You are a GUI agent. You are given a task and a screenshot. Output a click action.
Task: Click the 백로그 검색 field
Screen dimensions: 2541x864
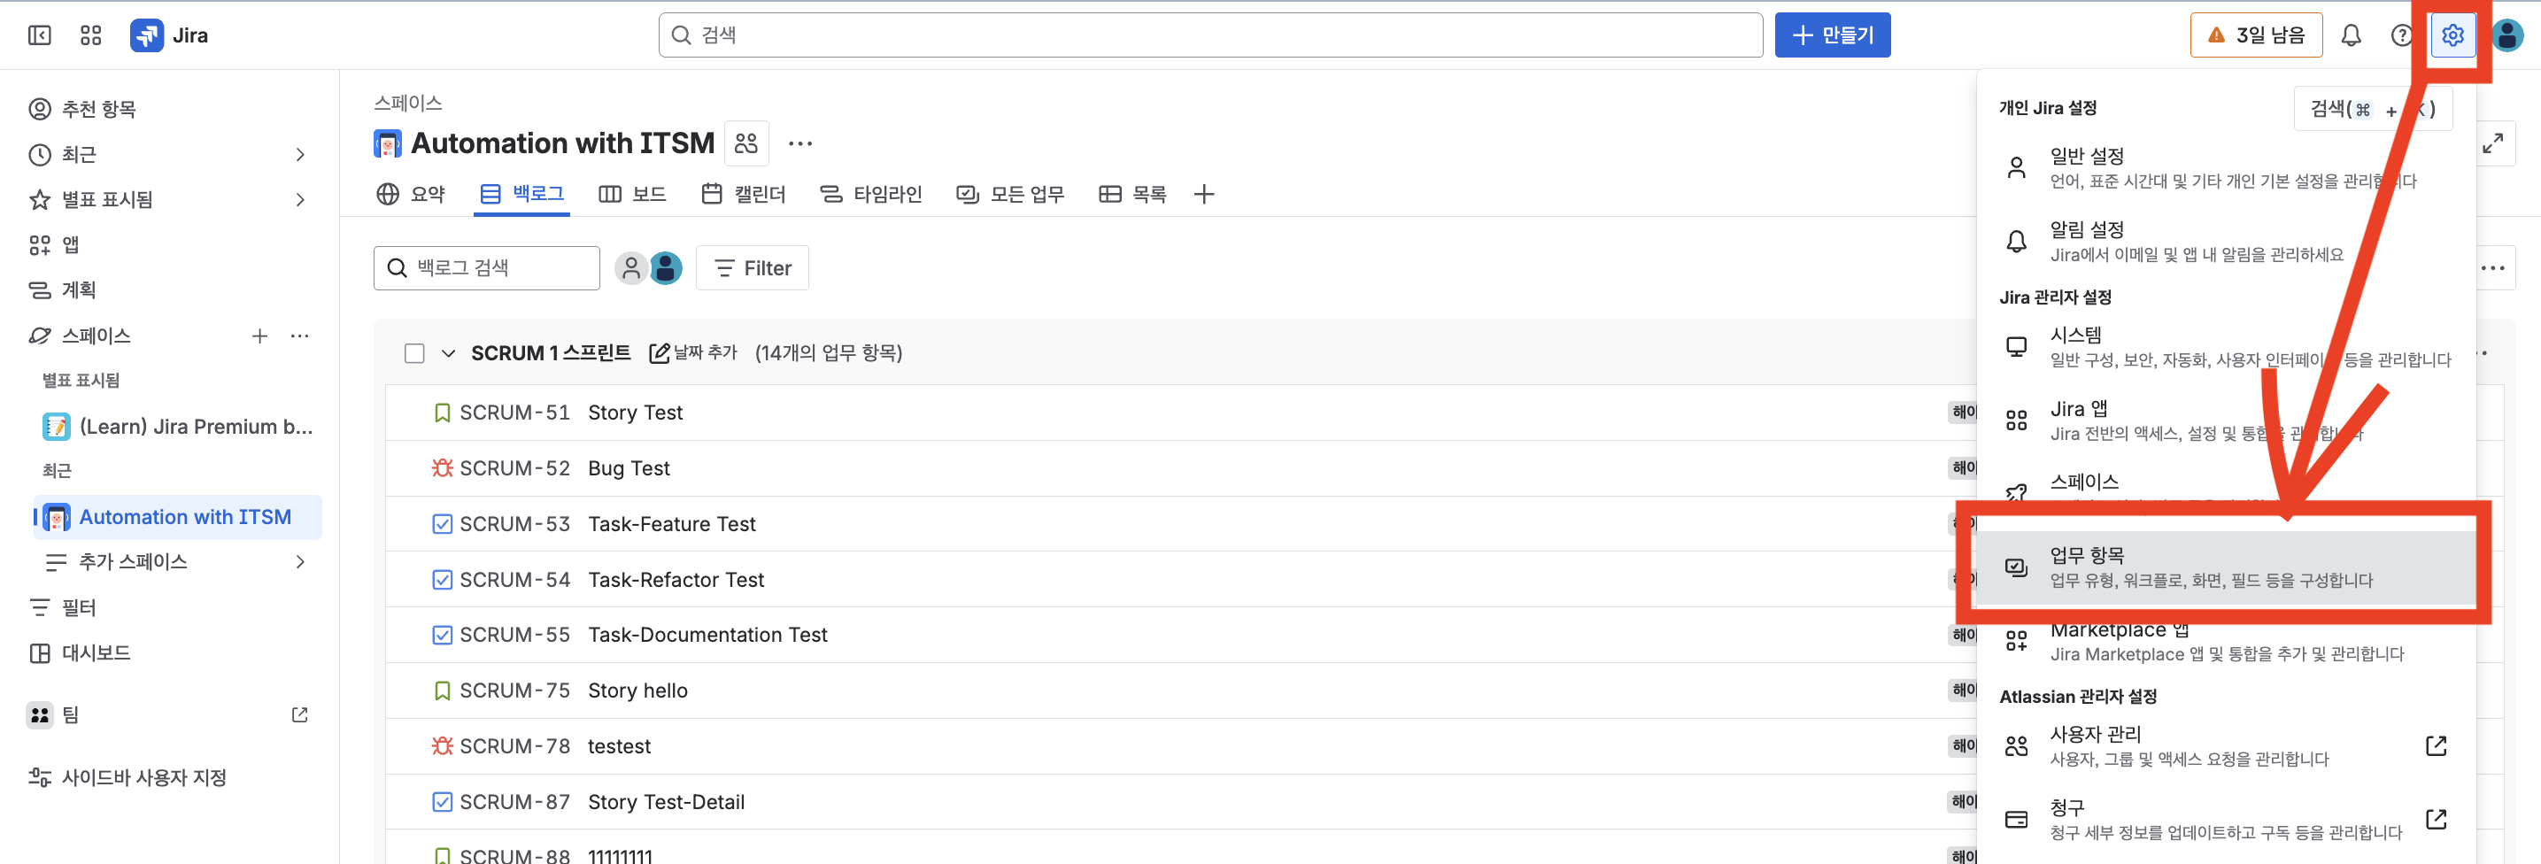(486, 267)
